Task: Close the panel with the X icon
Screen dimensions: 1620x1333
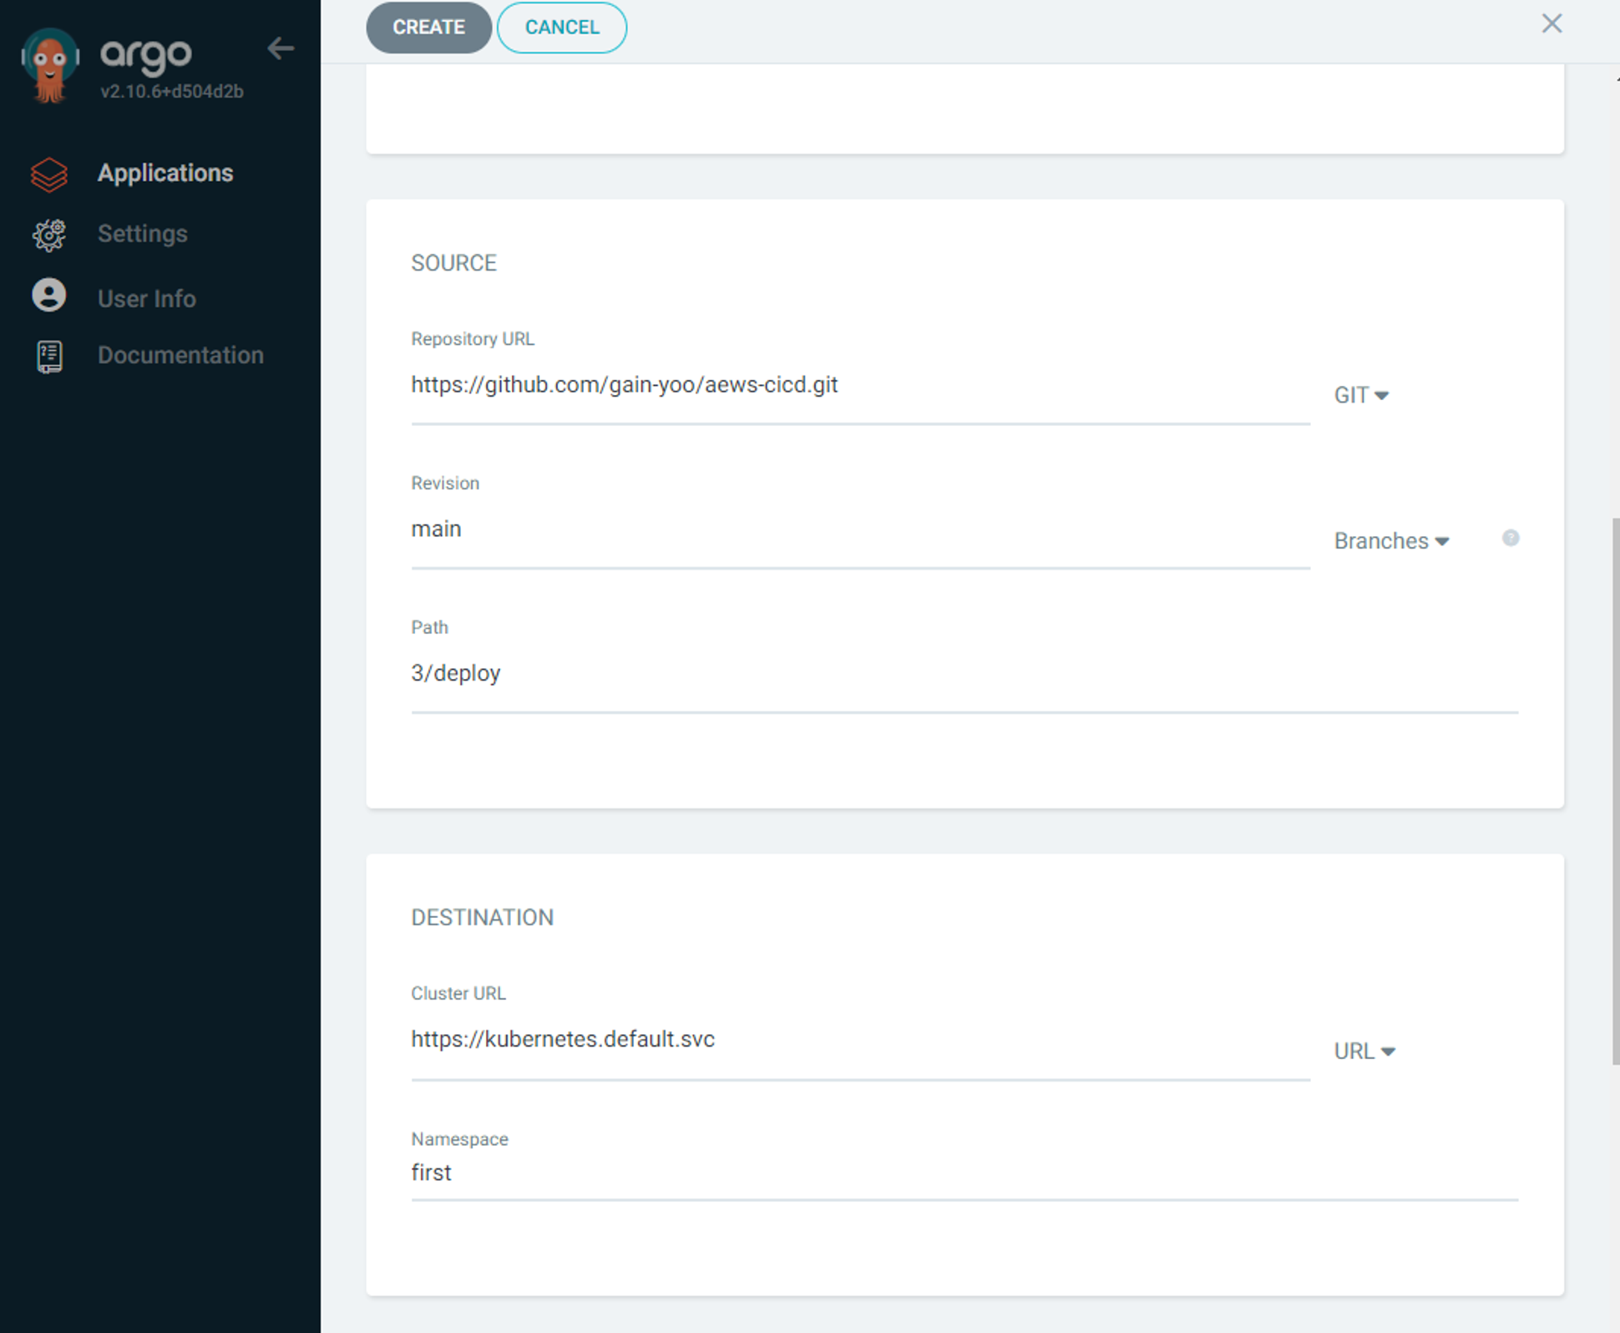Action: 1551,23
